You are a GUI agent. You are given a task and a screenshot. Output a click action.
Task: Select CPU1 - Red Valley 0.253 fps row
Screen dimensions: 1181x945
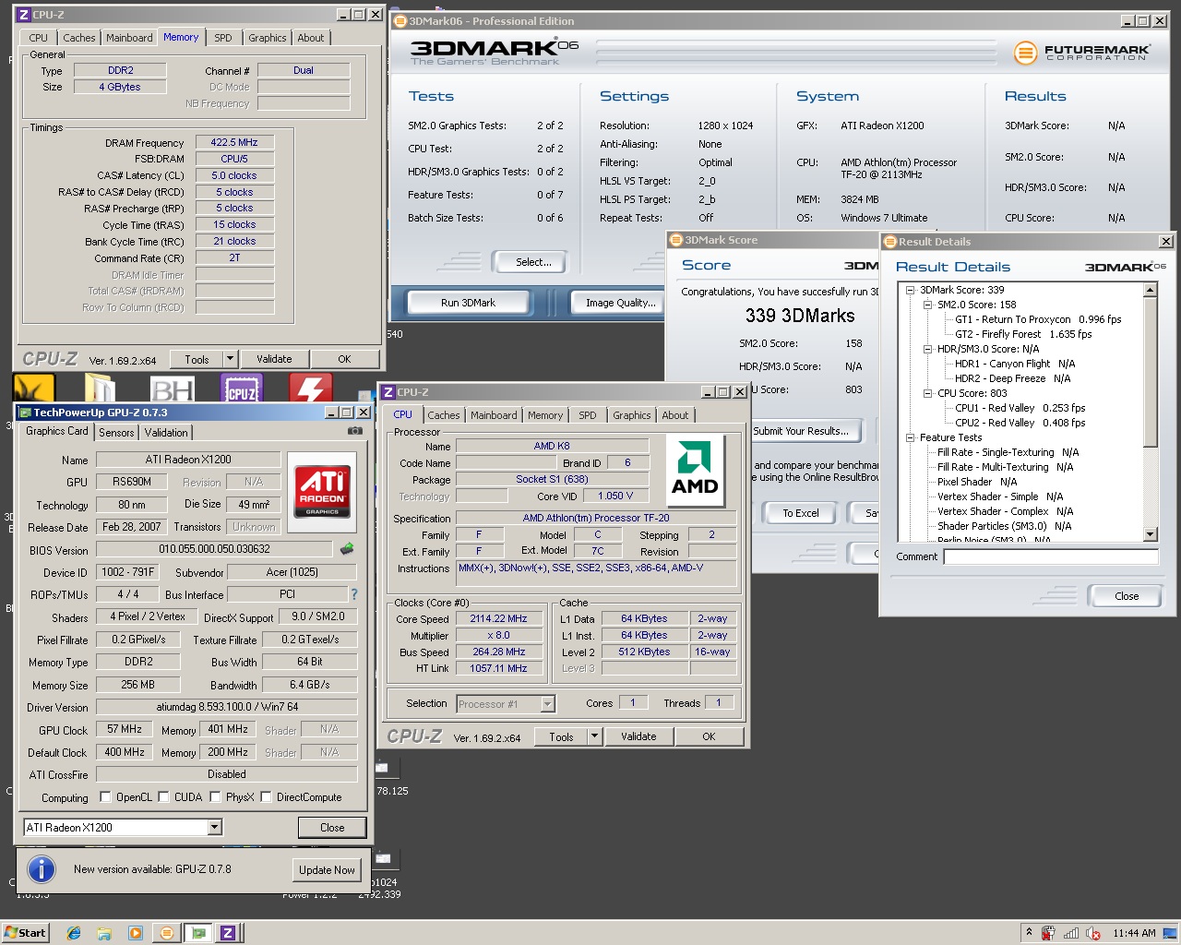point(1020,408)
